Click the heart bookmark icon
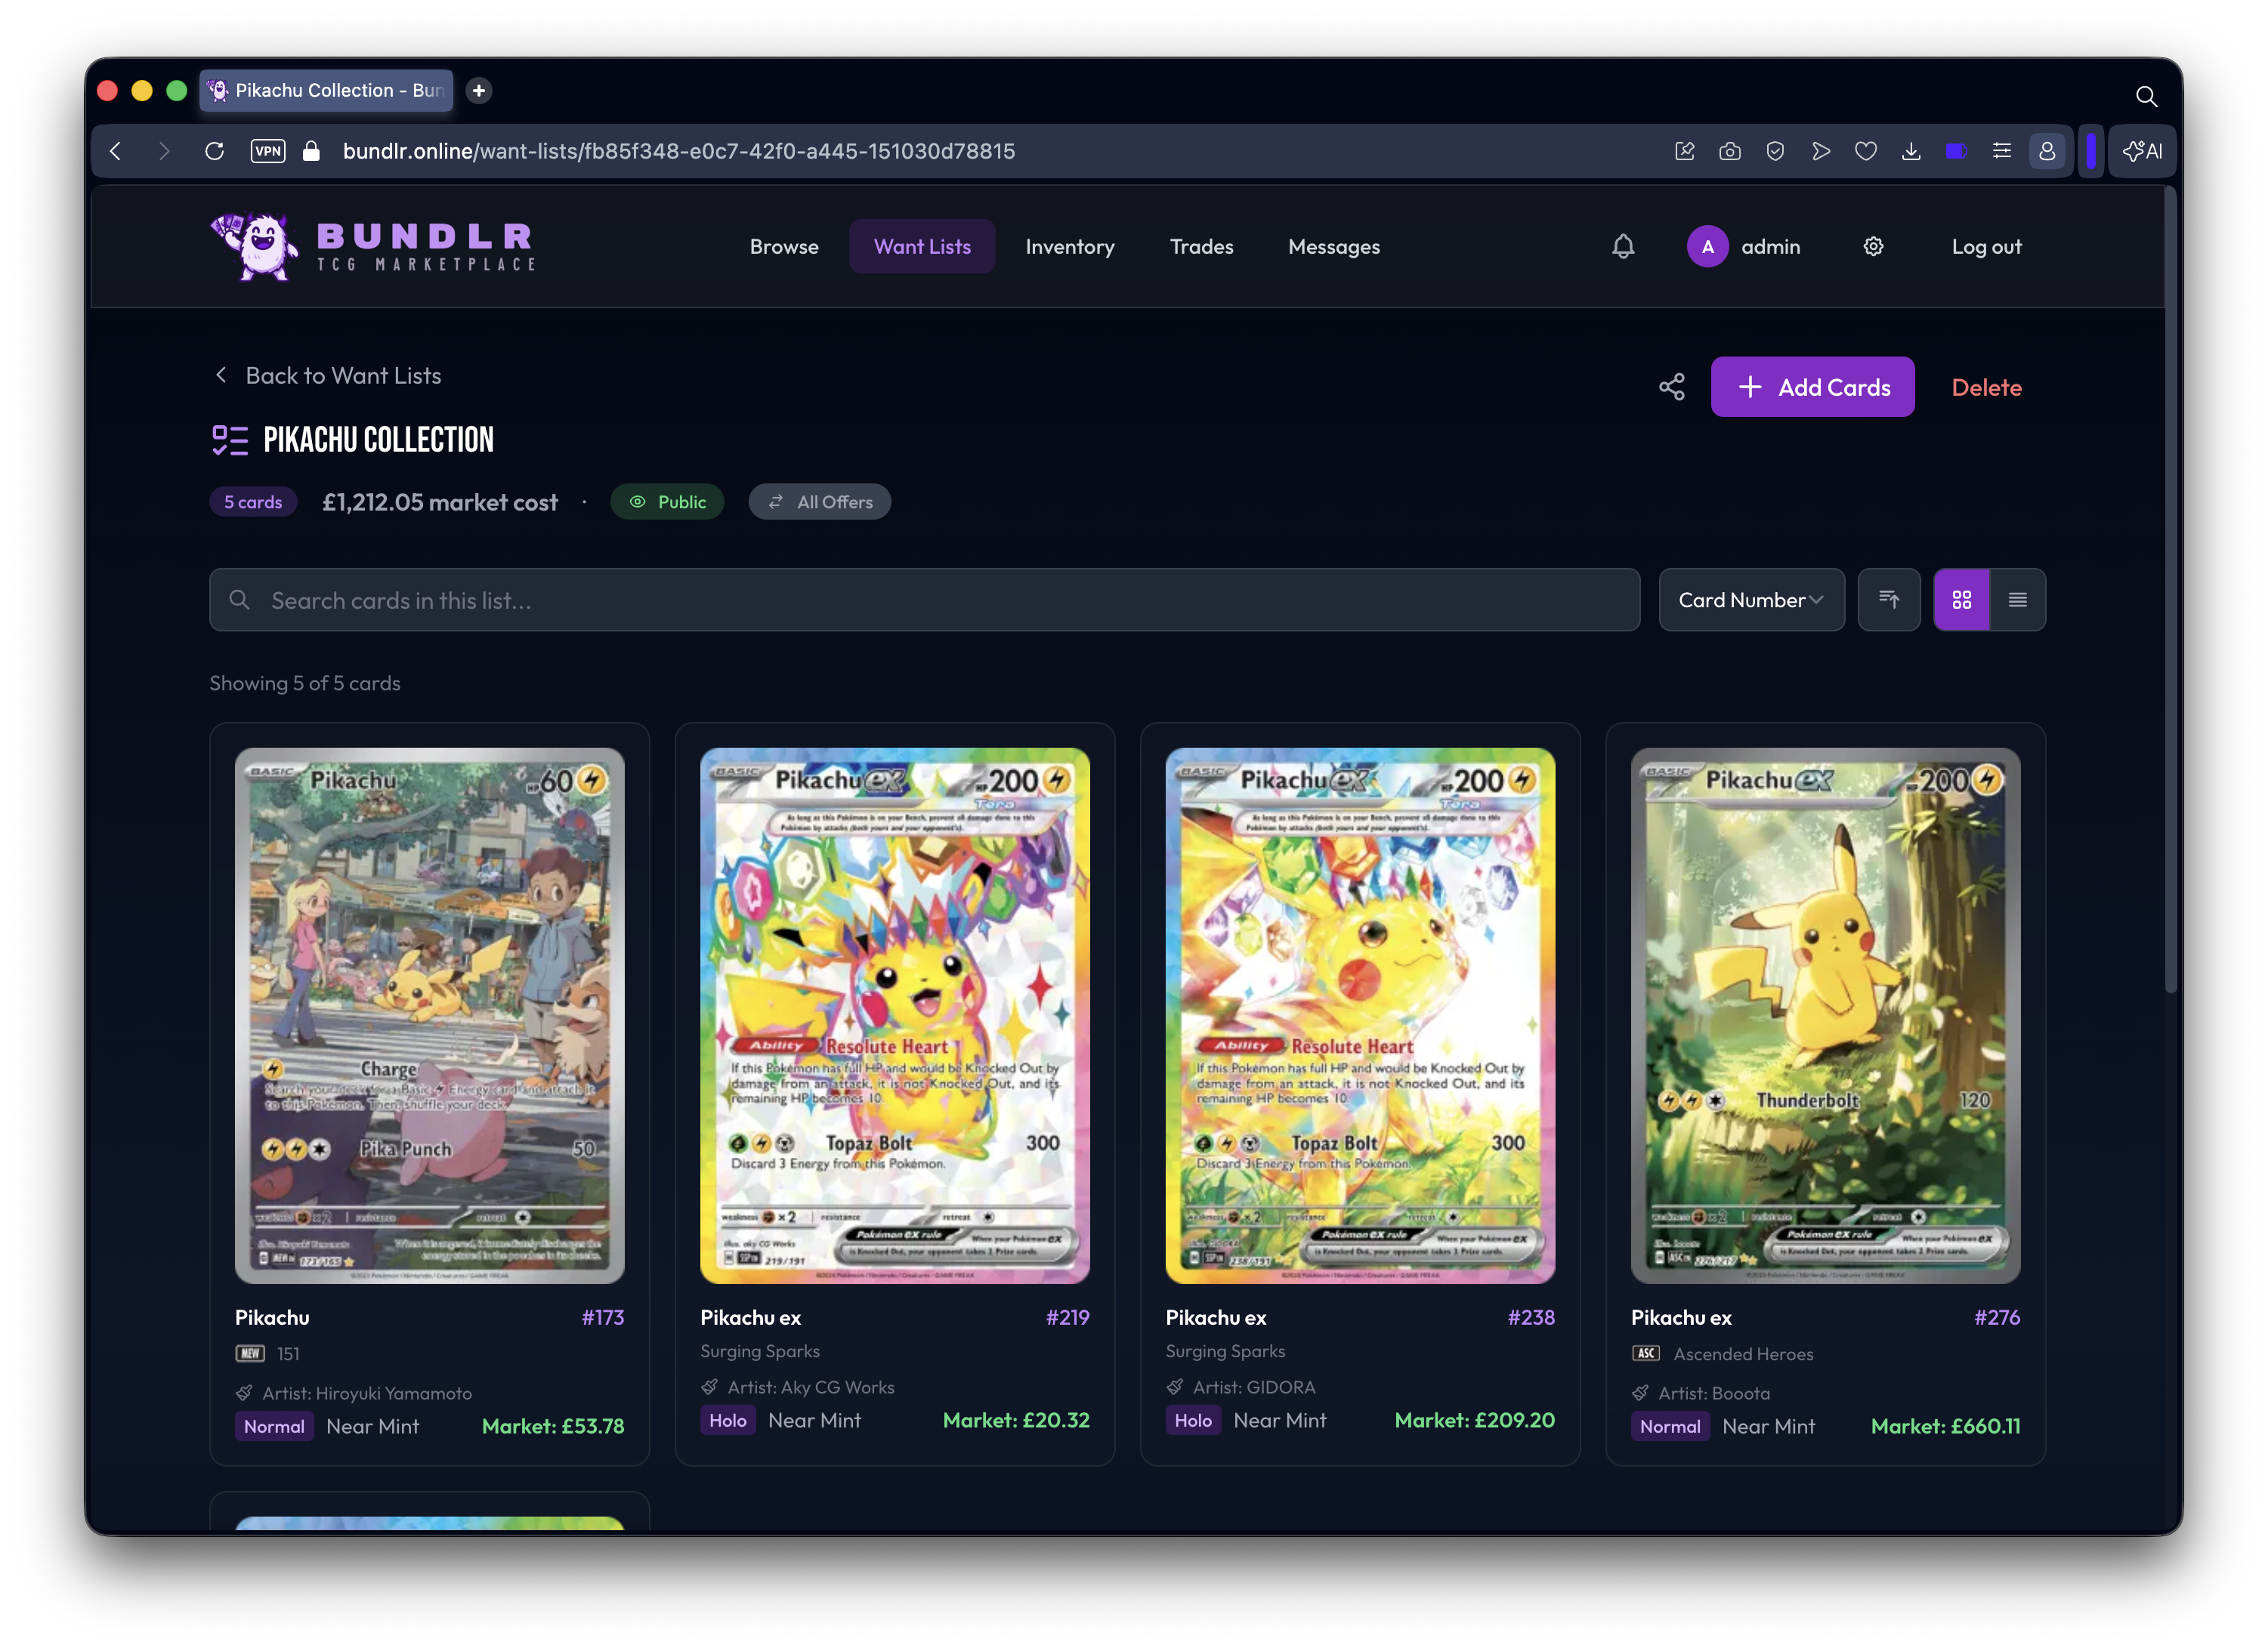The height and width of the screenshot is (1648, 2268). (x=1866, y=151)
